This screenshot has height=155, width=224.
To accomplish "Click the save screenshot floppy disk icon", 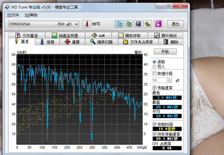I will [x=138, y=24].
